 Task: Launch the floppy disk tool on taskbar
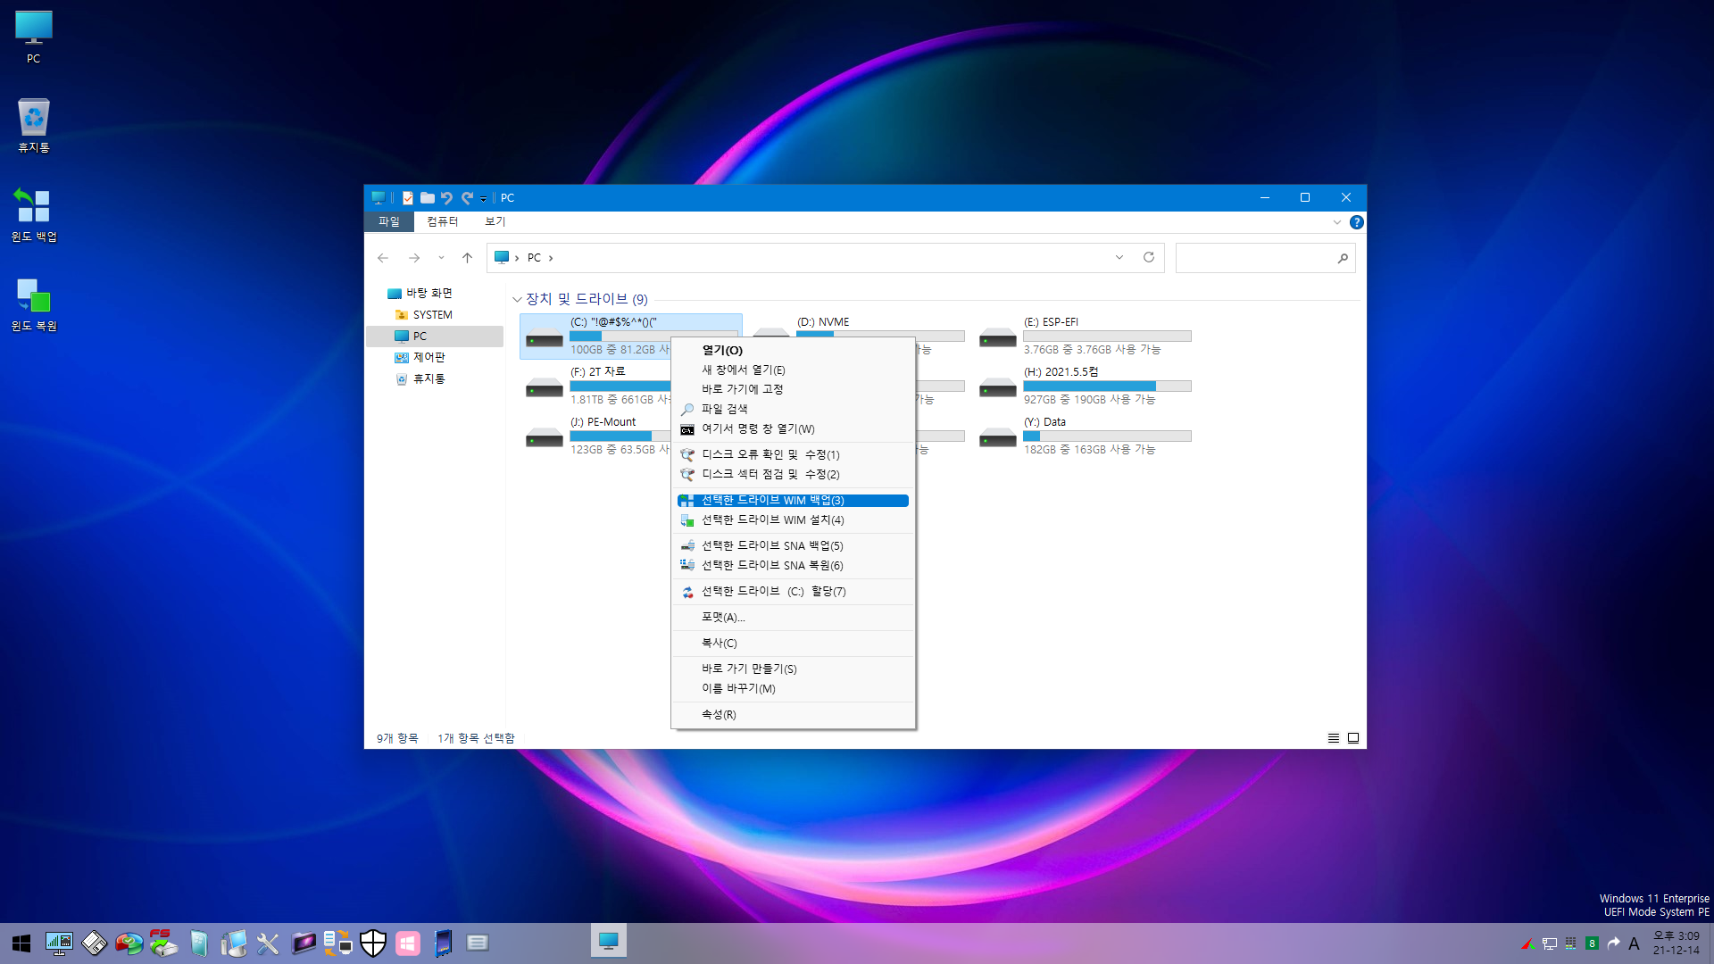coord(94,943)
